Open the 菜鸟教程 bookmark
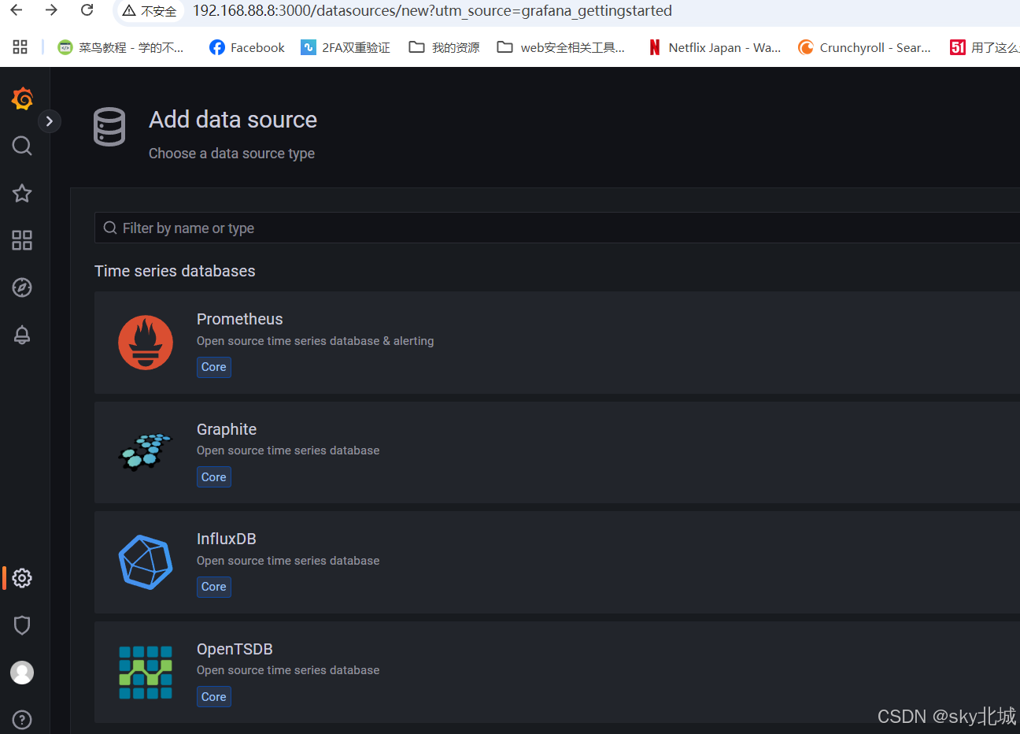Image resolution: width=1020 pixels, height=734 pixels. pyautogui.click(x=120, y=47)
